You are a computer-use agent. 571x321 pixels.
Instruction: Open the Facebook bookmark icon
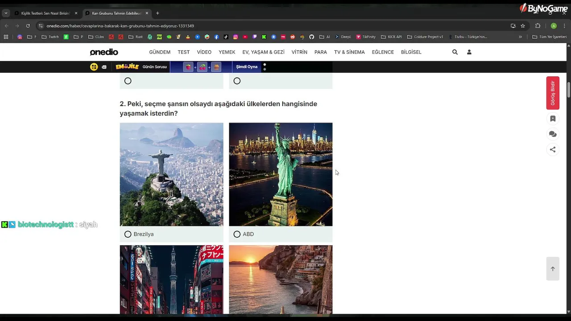216,37
